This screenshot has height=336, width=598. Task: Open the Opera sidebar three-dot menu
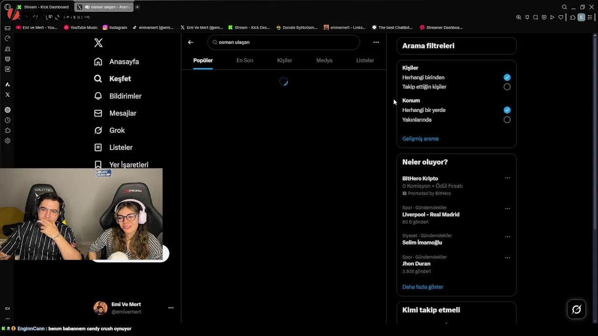pyautogui.click(x=7, y=319)
